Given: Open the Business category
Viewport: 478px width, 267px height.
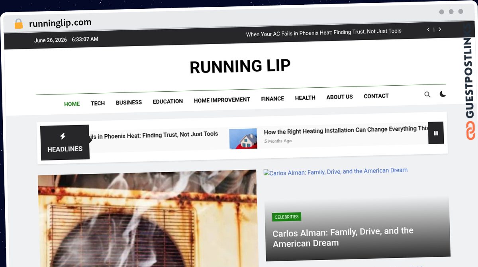Looking at the screenshot, I should (129, 102).
